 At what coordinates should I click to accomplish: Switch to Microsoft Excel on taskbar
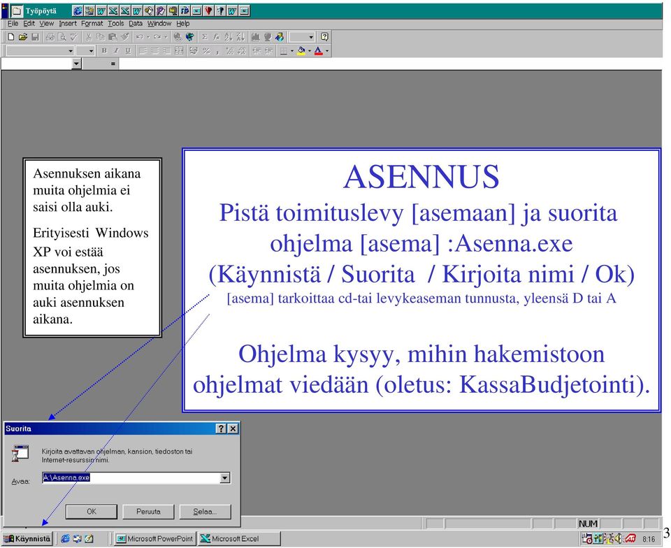[239, 539]
